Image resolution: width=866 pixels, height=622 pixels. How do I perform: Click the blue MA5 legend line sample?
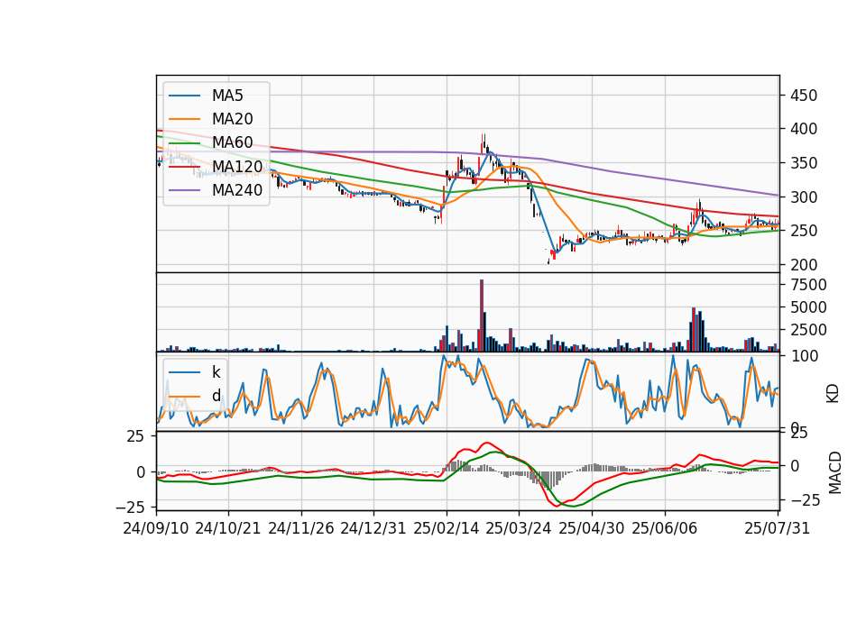(x=184, y=96)
